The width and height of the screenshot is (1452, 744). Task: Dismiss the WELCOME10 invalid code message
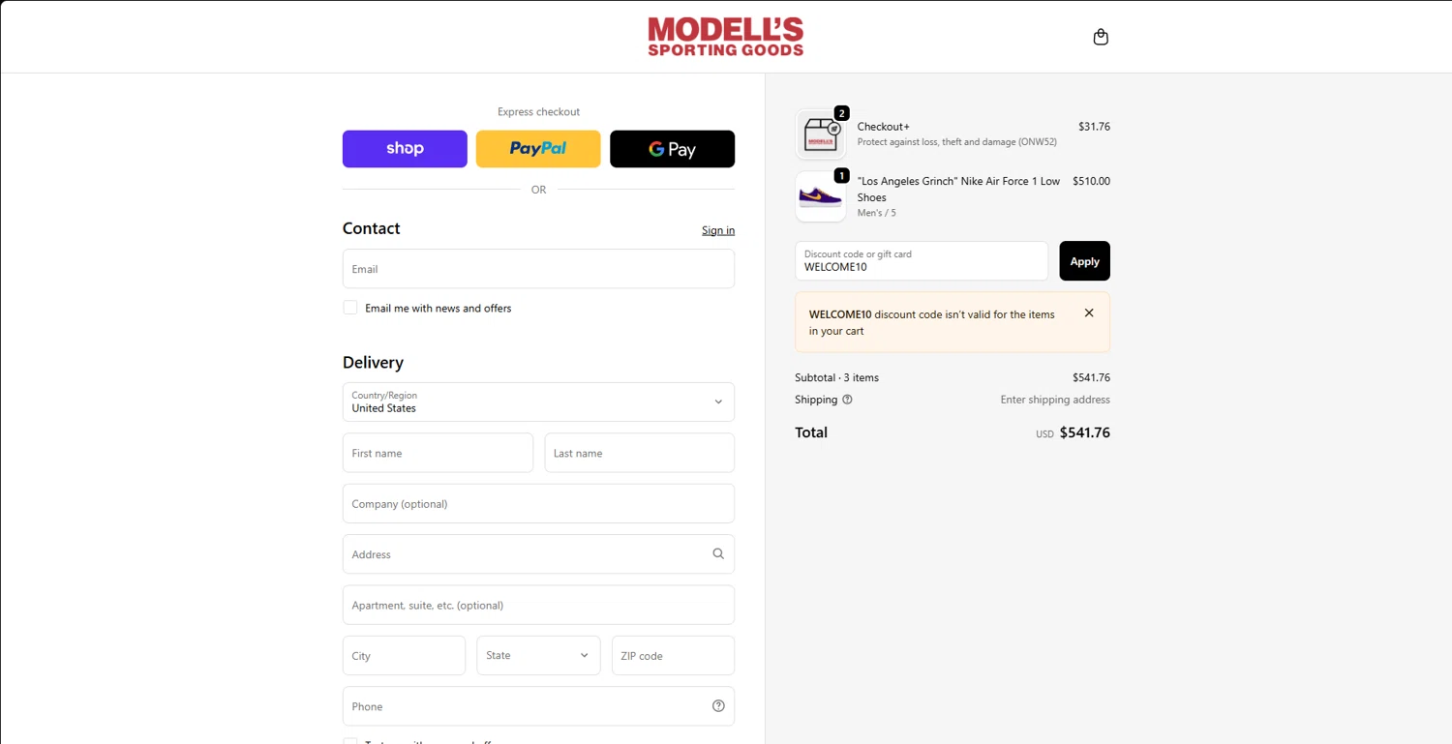point(1089,313)
